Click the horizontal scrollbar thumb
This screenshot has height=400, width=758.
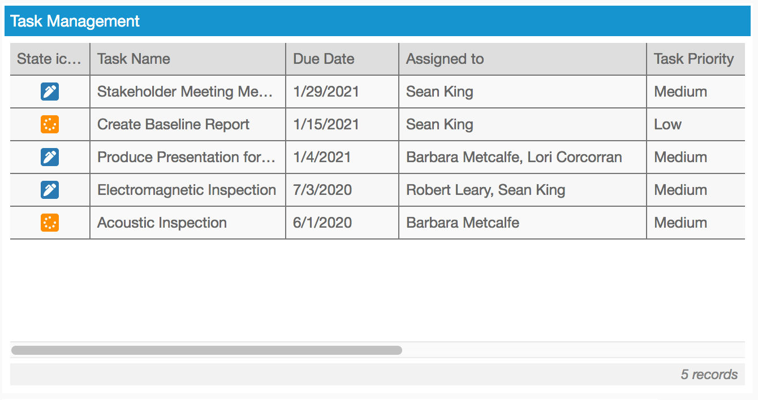206,350
